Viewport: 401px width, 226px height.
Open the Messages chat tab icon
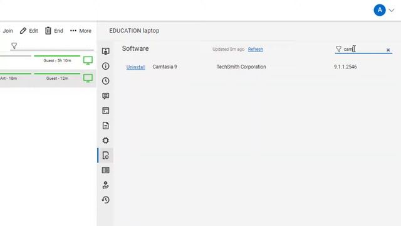(106, 96)
